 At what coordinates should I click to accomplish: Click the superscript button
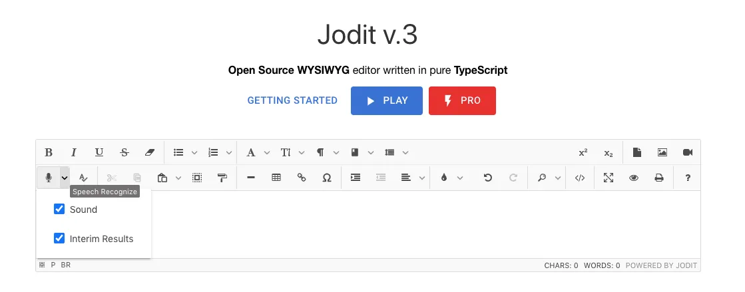(583, 152)
